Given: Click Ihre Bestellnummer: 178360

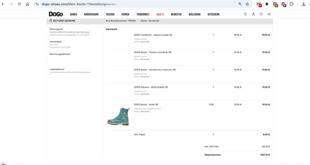Looking at the screenshot, I should tap(120, 21).
